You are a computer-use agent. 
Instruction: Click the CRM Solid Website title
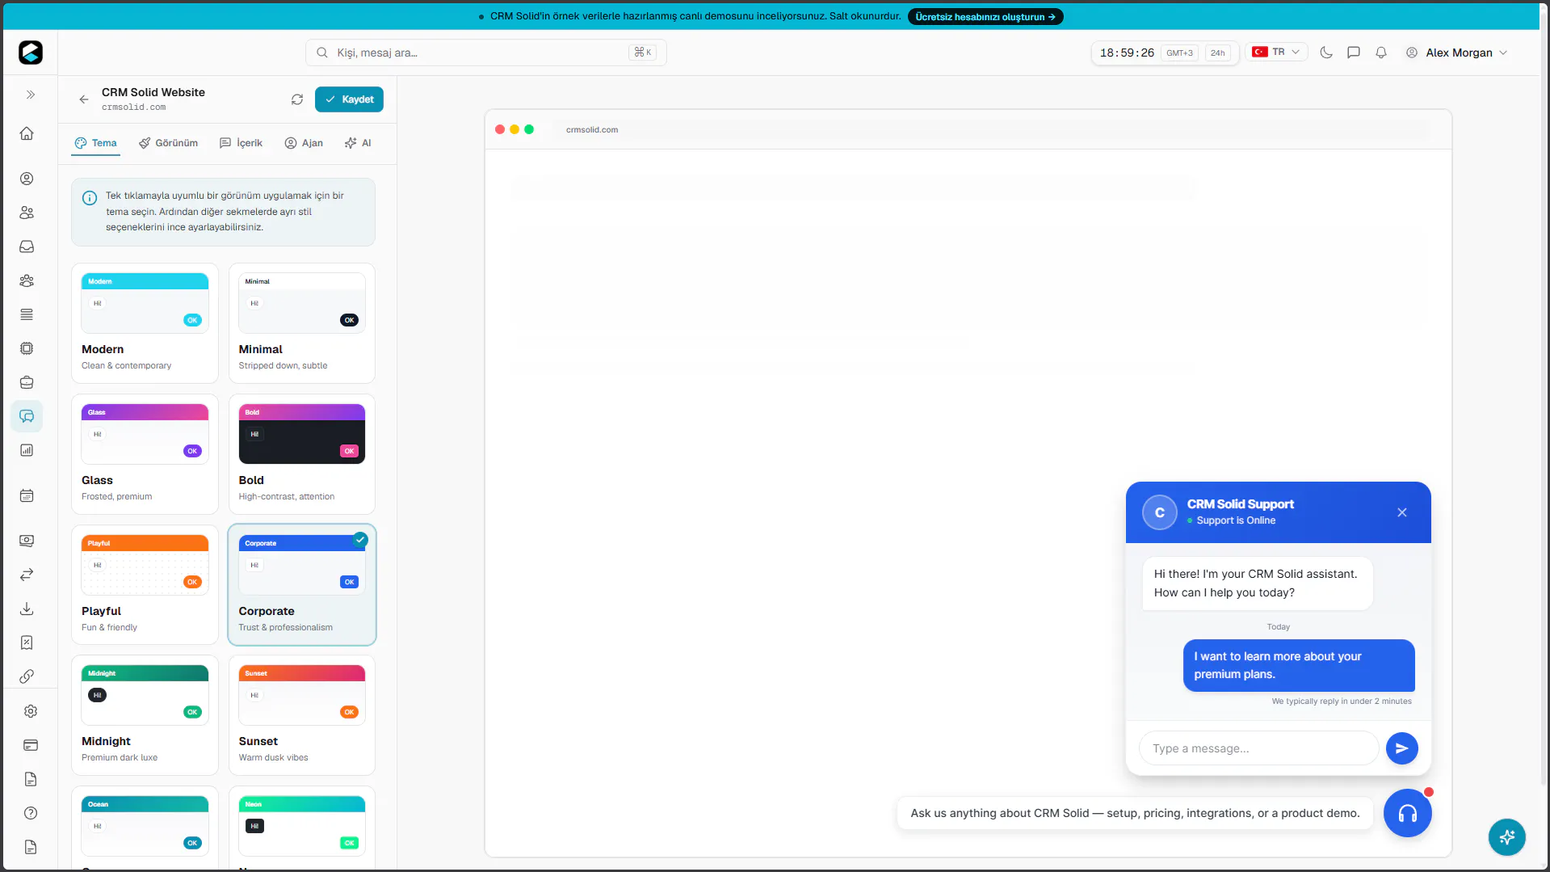pos(153,92)
